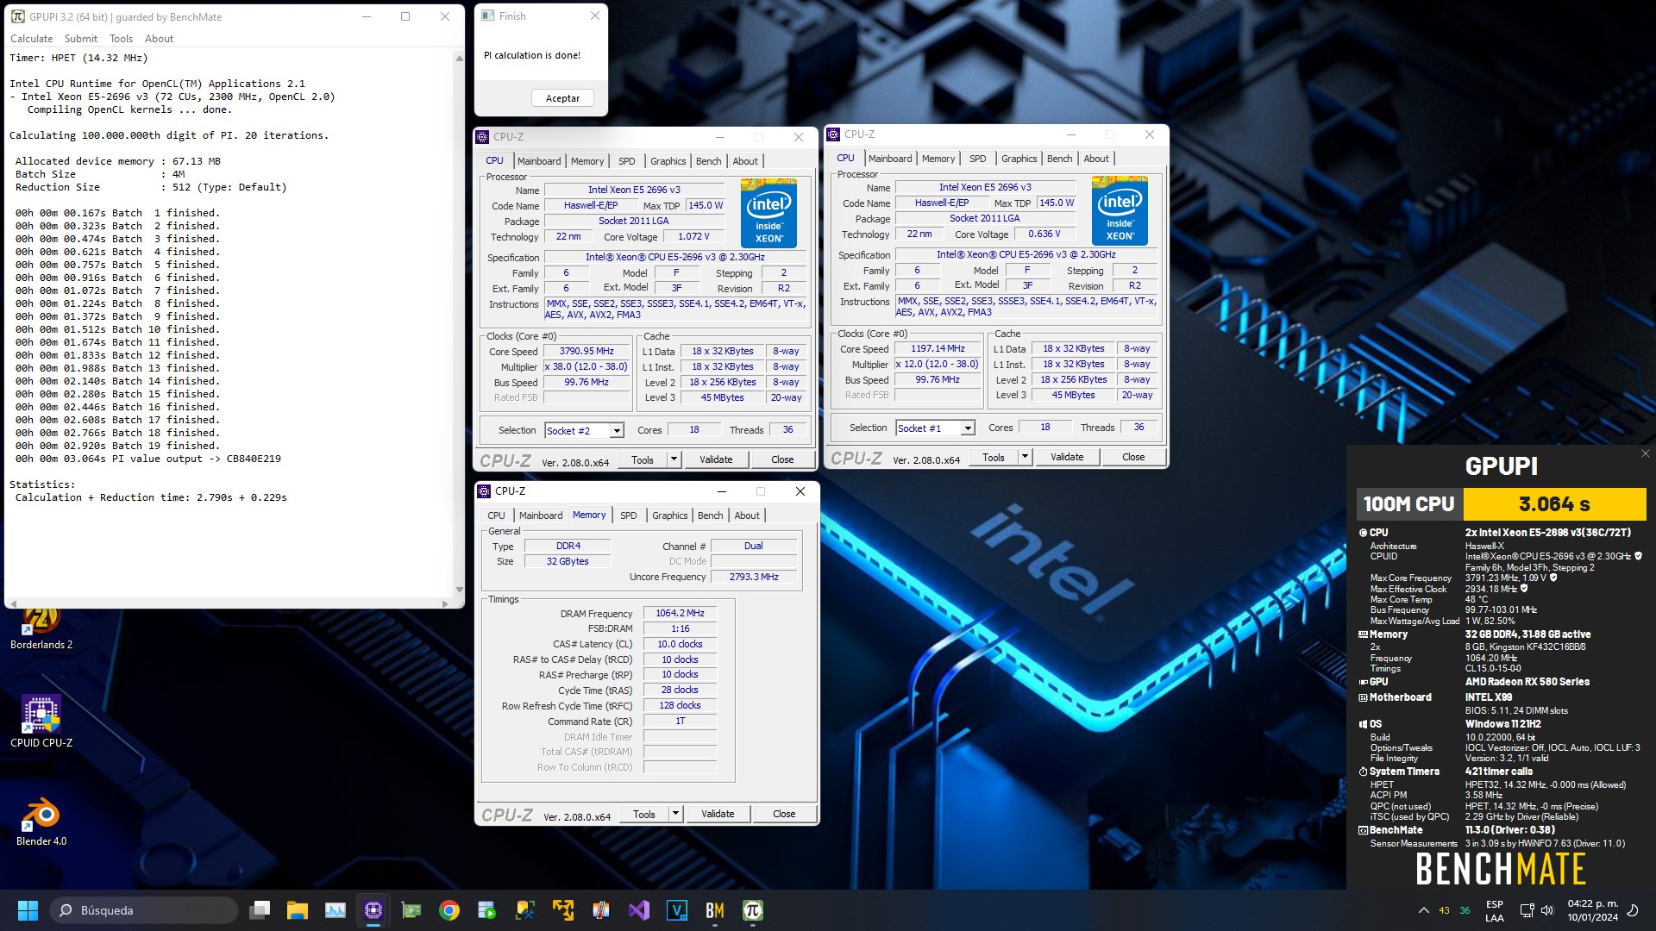Open the Calculate menu in GPUPI
This screenshot has width=1656, height=931.
point(31,39)
